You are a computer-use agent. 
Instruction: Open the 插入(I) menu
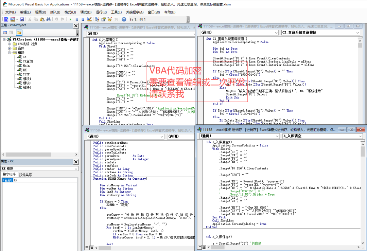[55, 12]
